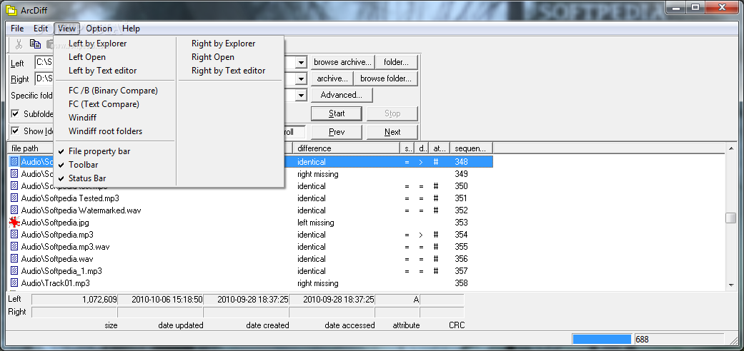Toggle the Show Identical checkbox
Image resolution: width=744 pixels, height=351 pixels.
15,131
